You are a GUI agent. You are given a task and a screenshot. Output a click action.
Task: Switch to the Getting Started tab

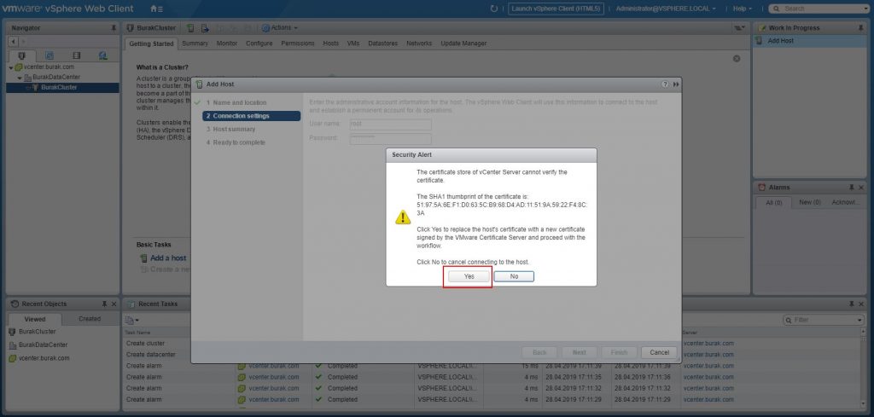[x=151, y=43]
